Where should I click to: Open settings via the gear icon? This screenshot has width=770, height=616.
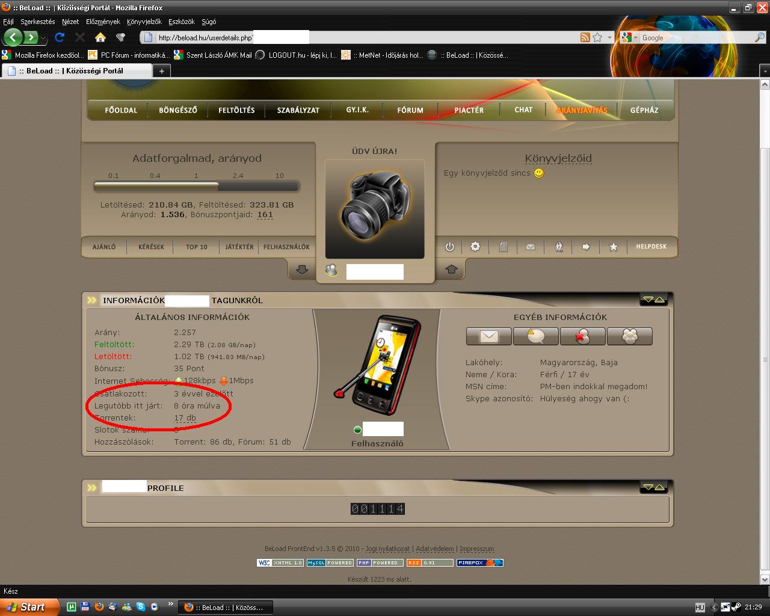(475, 247)
